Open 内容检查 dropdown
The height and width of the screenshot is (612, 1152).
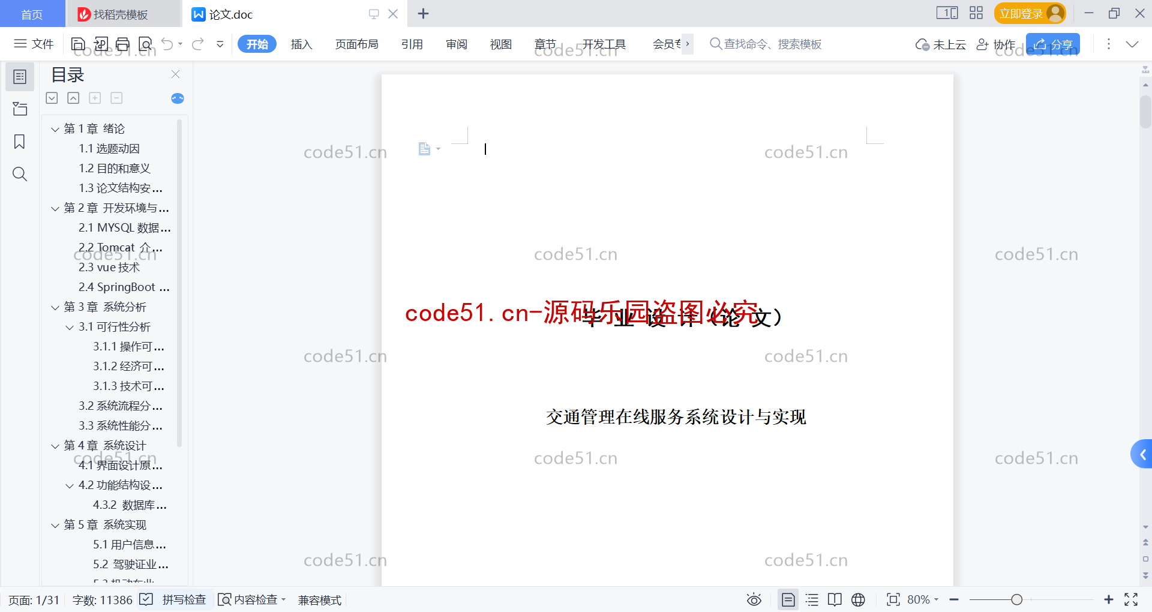[252, 599]
